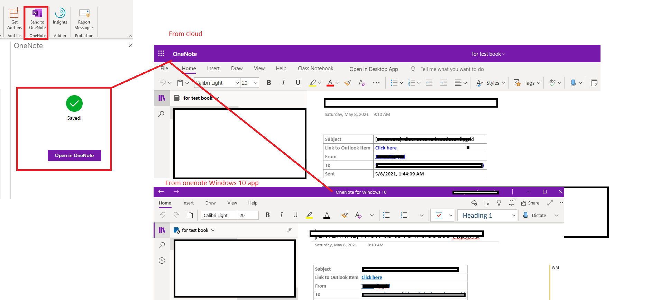Open recent notes clock icon in Windows 10 app
This screenshot has height=300, width=660.
pyautogui.click(x=162, y=261)
